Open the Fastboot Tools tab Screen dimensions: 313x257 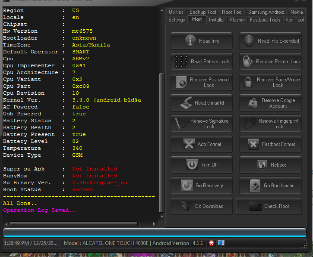click(265, 20)
